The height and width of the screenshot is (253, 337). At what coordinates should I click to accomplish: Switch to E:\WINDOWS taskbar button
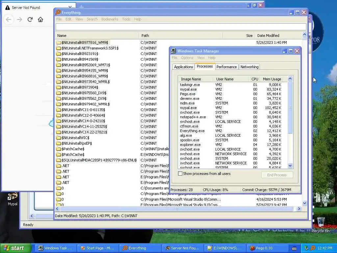224,248
